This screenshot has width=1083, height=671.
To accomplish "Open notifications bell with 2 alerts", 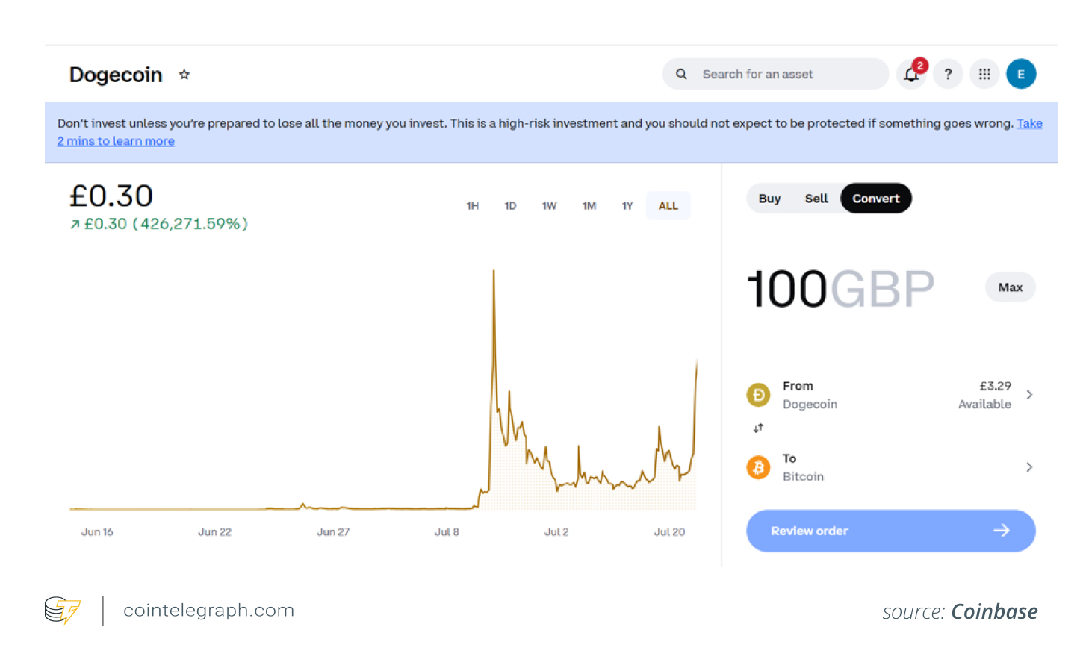I will point(912,73).
